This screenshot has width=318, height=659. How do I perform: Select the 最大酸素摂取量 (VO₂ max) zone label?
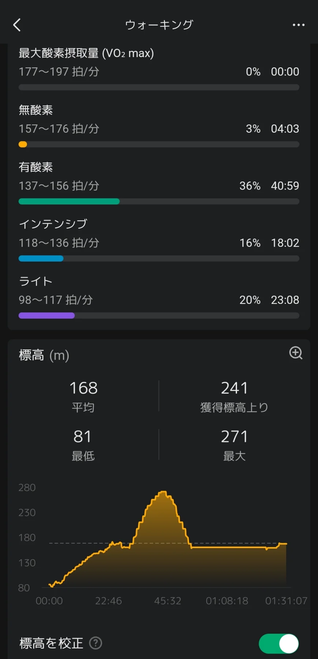[86, 53]
